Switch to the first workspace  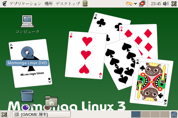[136, 114]
